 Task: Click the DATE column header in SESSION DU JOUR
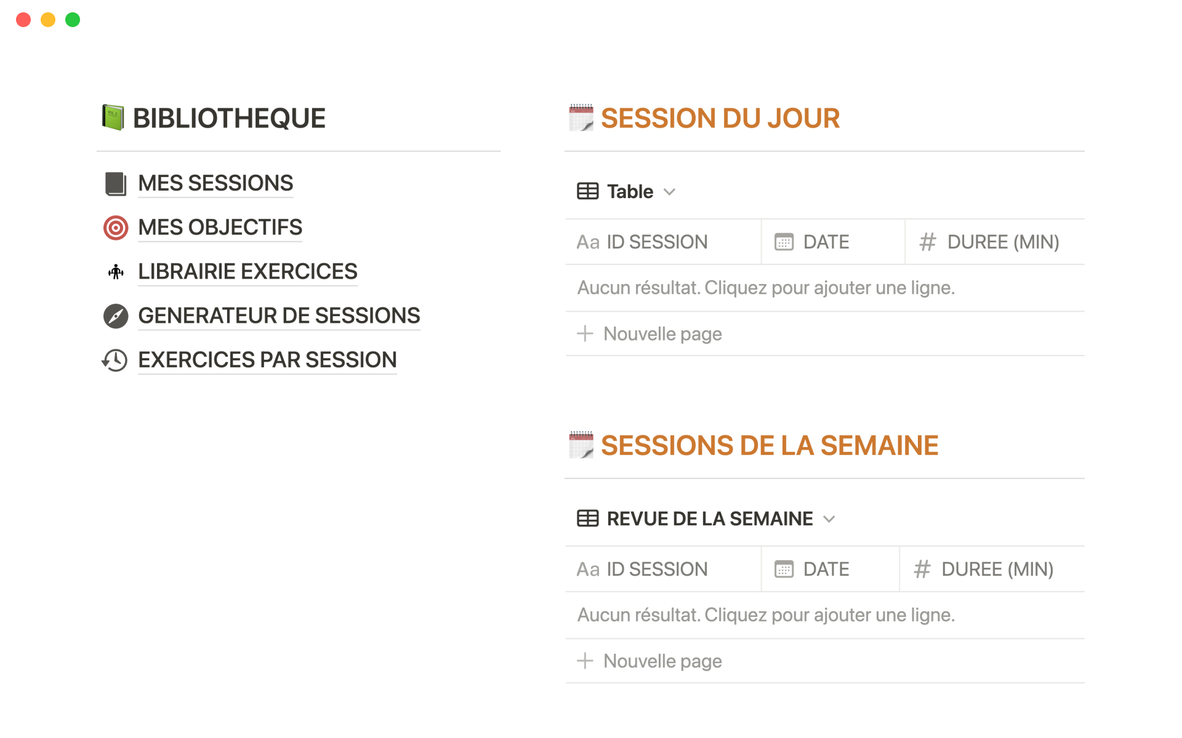coord(826,242)
